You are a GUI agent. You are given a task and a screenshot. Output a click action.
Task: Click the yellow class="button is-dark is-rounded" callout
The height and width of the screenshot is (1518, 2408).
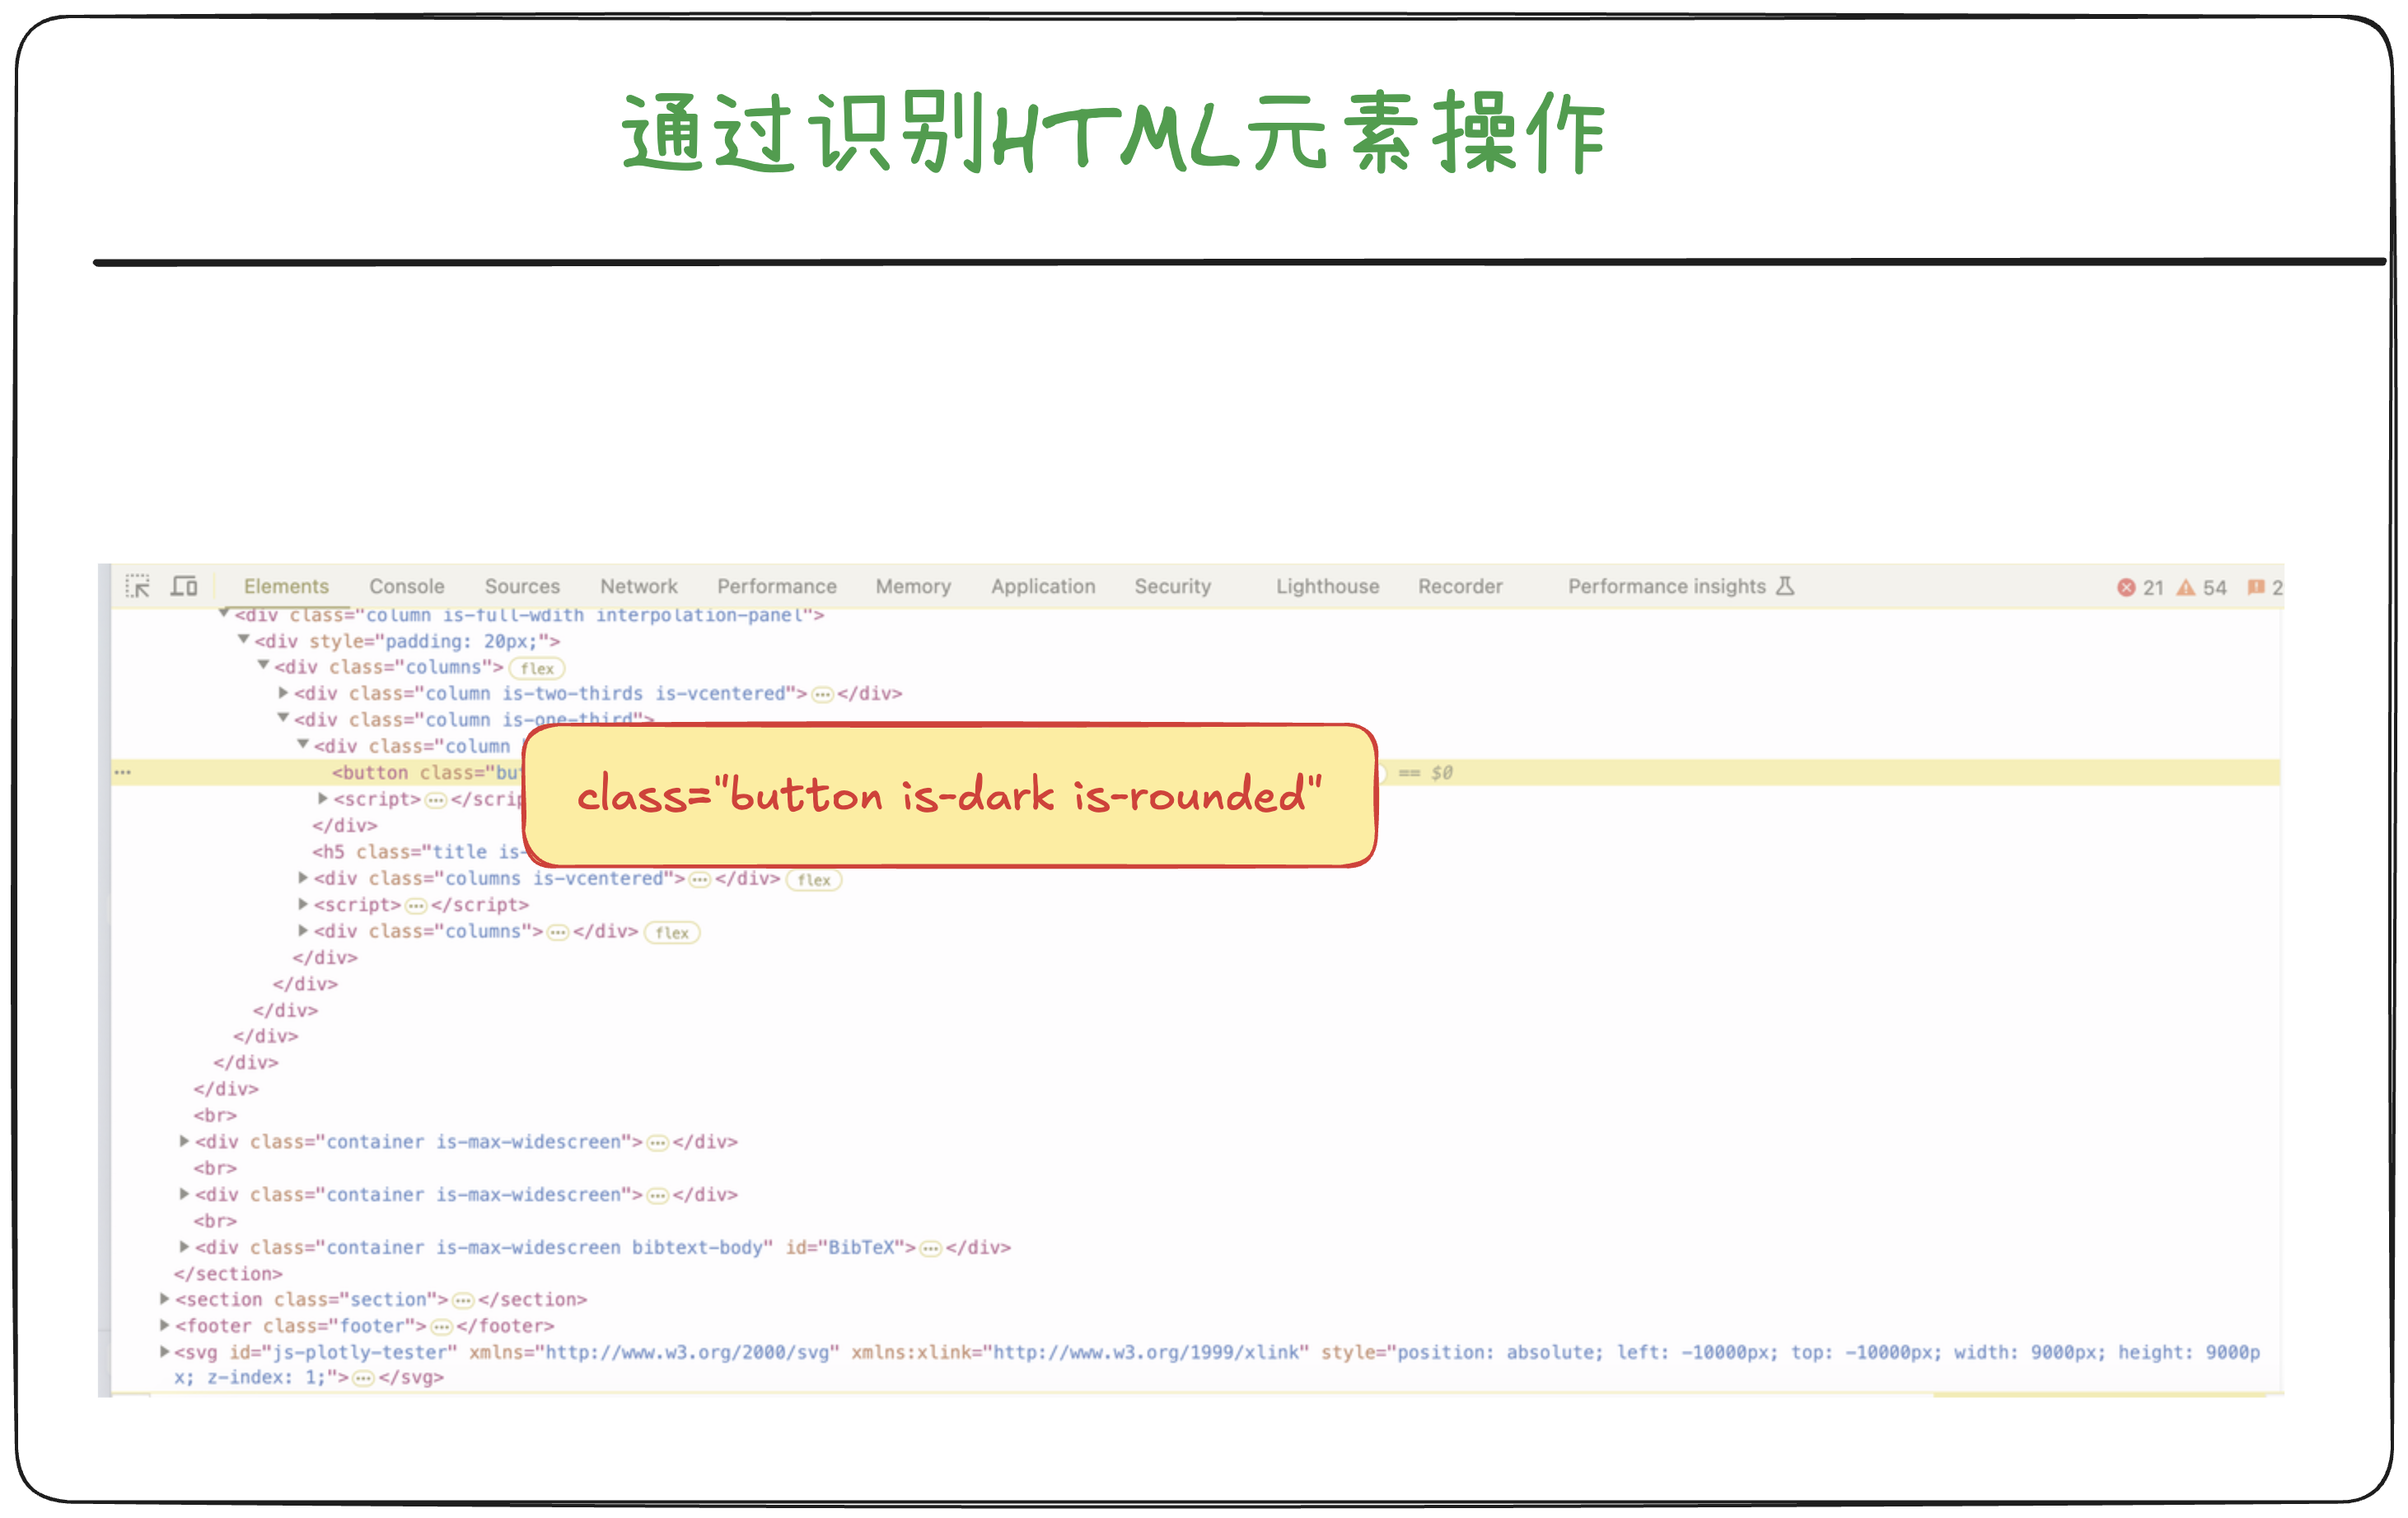(949, 795)
